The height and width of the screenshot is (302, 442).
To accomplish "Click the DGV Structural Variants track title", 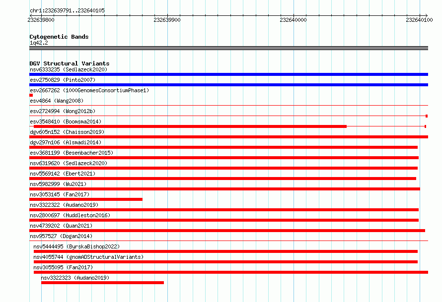I will point(70,63).
